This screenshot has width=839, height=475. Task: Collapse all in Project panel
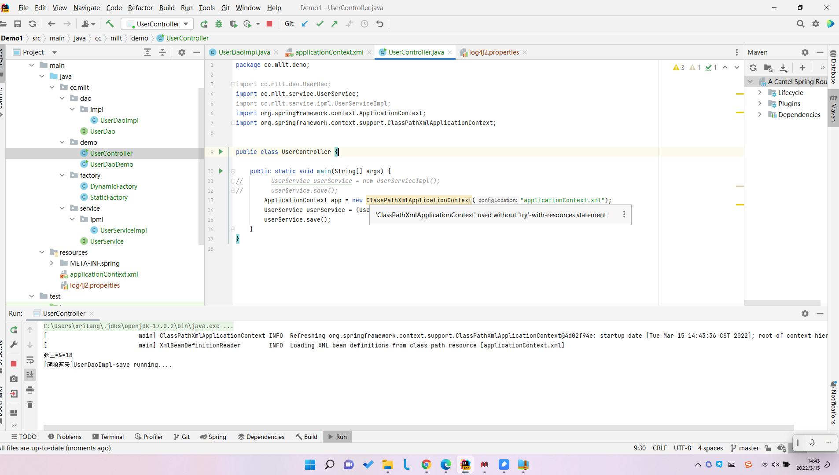click(x=162, y=52)
